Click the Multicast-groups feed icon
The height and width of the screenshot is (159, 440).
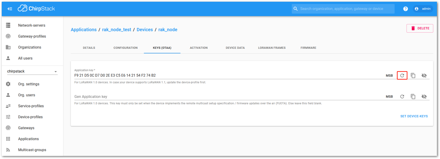coord(8,150)
